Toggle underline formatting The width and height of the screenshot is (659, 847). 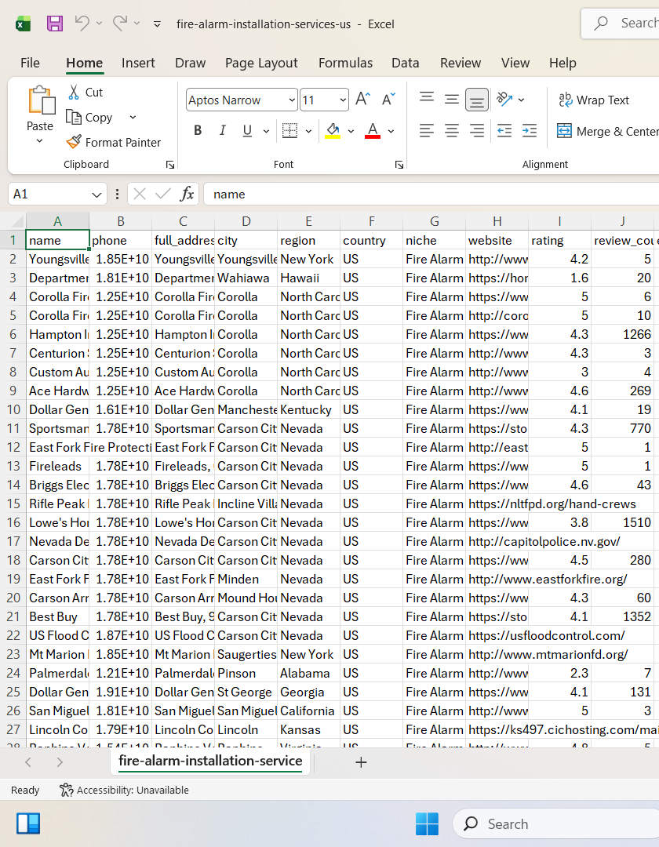coord(247,130)
